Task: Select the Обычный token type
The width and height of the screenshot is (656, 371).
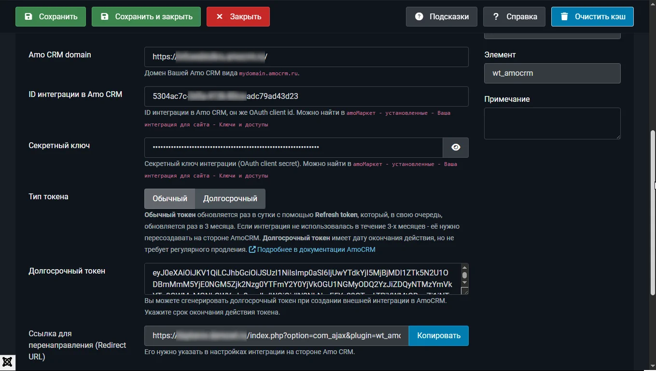Action: click(x=169, y=198)
